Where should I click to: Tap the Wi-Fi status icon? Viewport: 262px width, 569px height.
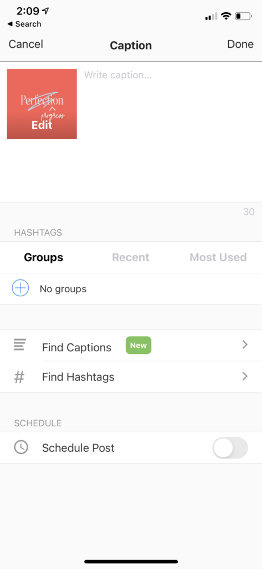pyautogui.click(x=226, y=16)
